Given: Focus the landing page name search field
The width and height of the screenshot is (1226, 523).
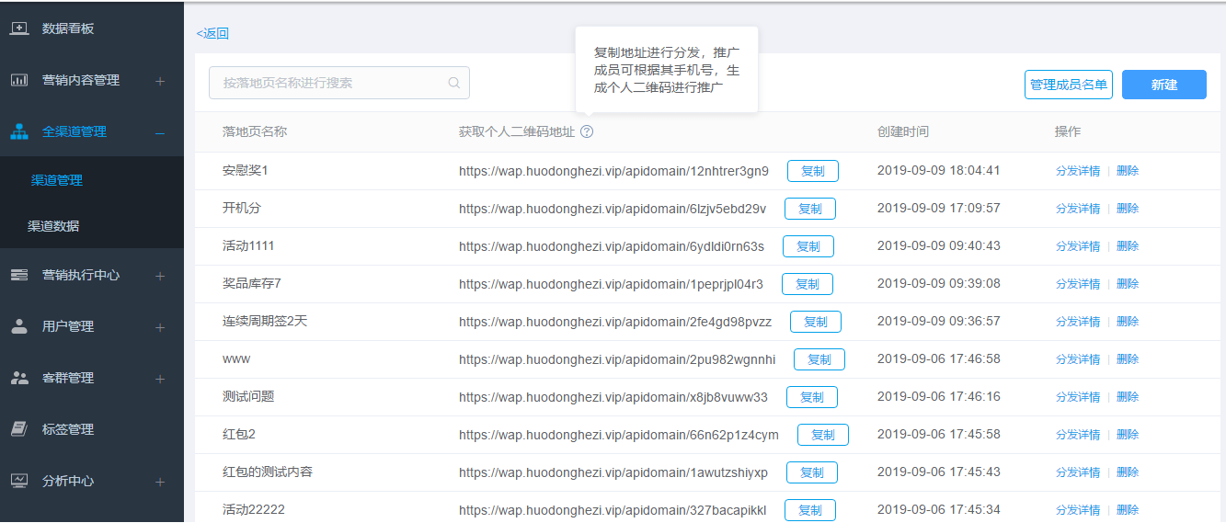Looking at the screenshot, I should (x=339, y=83).
